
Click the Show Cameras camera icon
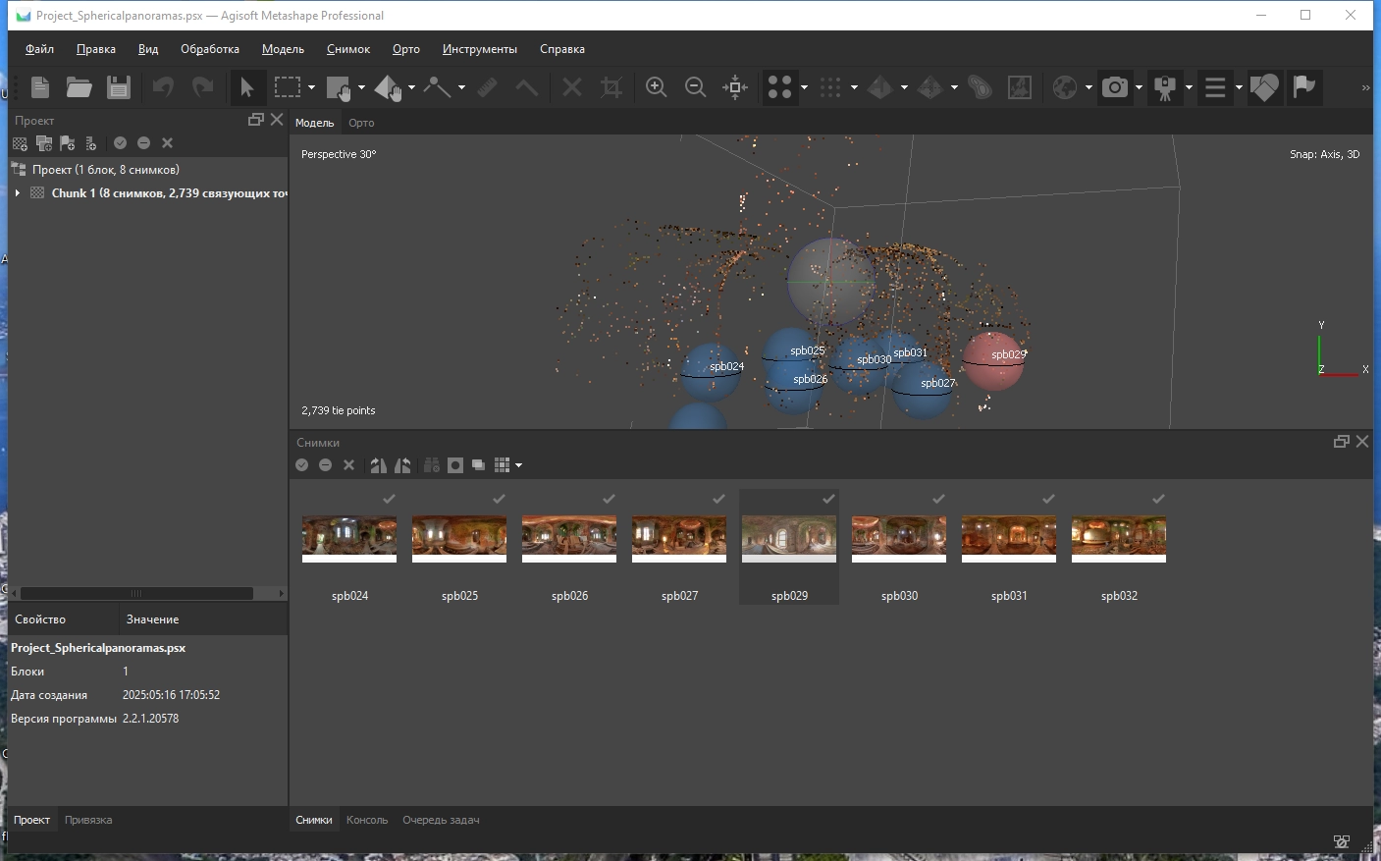click(1115, 87)
